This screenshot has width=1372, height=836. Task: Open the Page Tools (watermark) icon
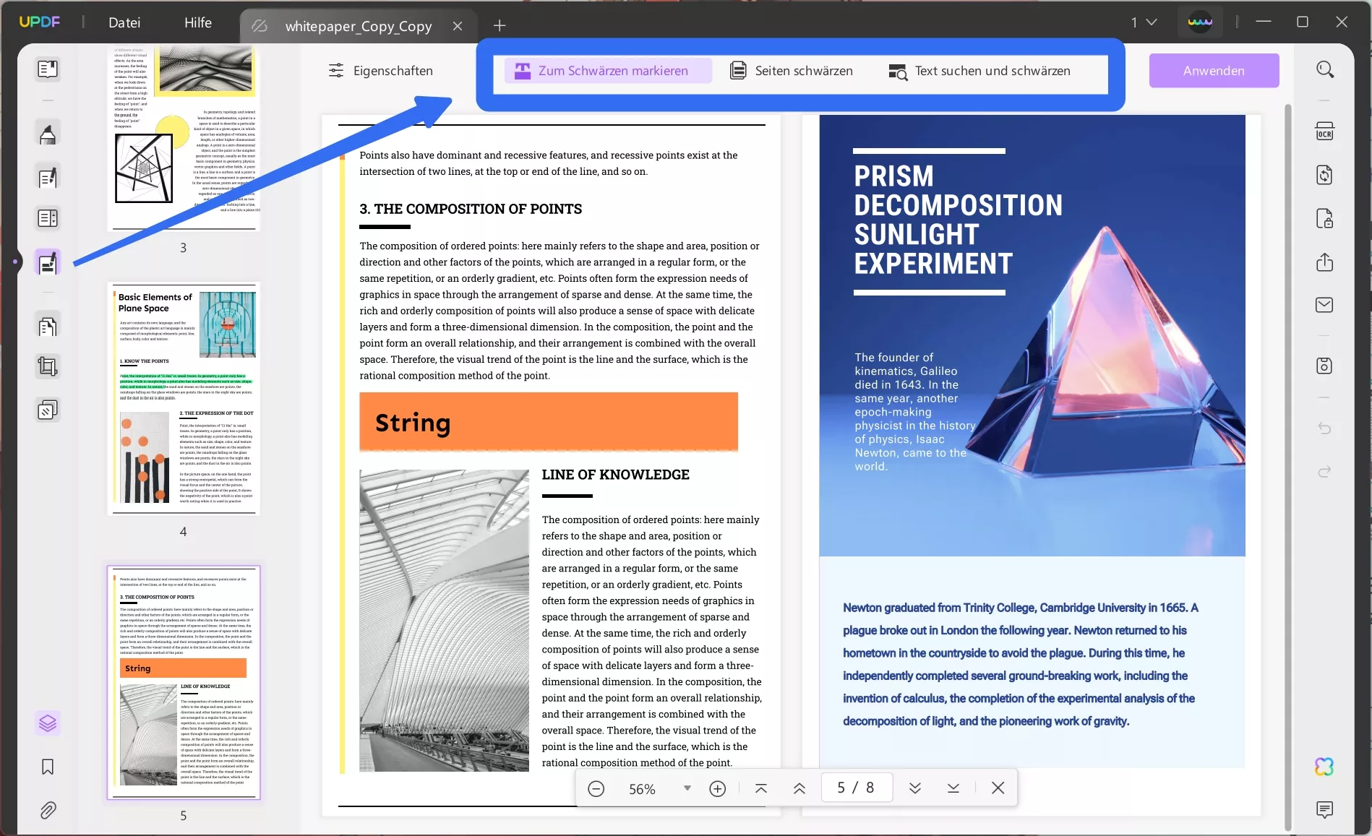point(48,410)
